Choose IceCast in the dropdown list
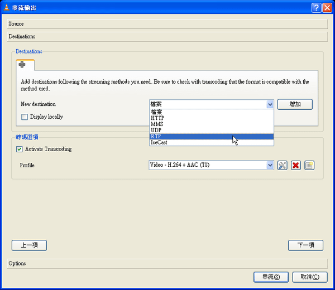This screenshot has width=335, height=290. [212, 143]
